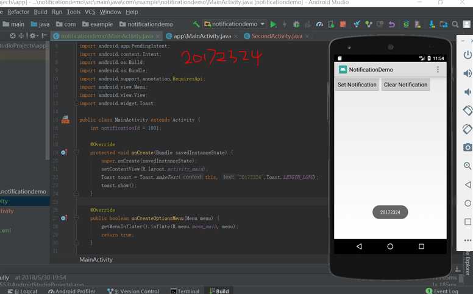473x294 pixels.
Task: Click emulator zoom magnifier icon
Action: pyautogui.click(x=468, y=166)
